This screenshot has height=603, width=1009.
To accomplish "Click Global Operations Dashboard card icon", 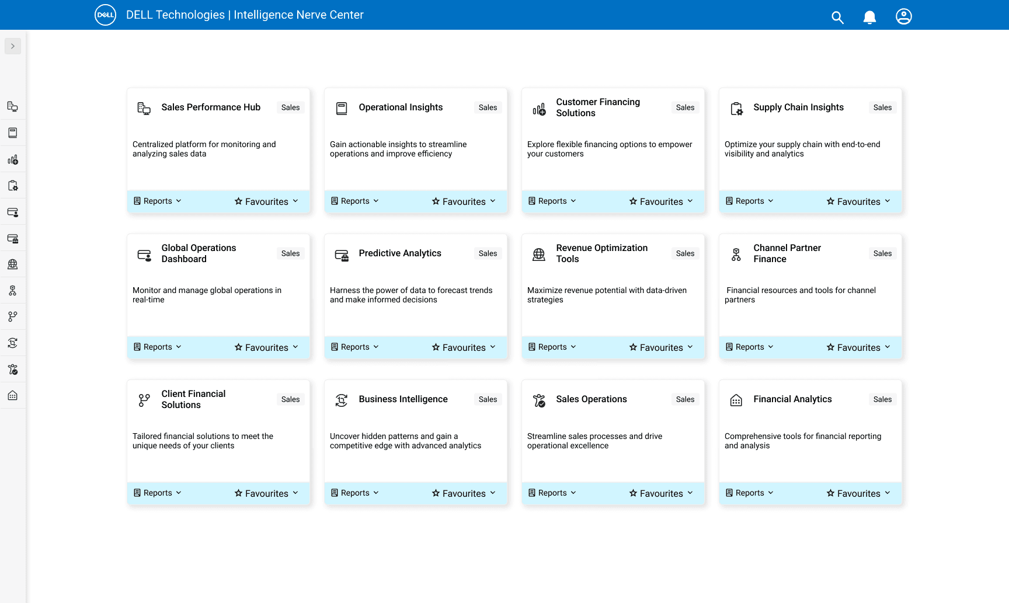I will (x=144, y=255).
